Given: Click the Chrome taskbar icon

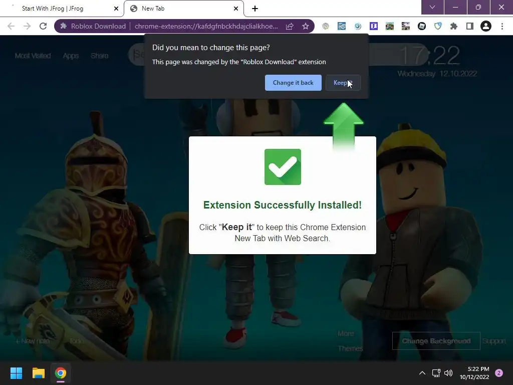Looking at the screenshot, I should [x=61, y=373].
